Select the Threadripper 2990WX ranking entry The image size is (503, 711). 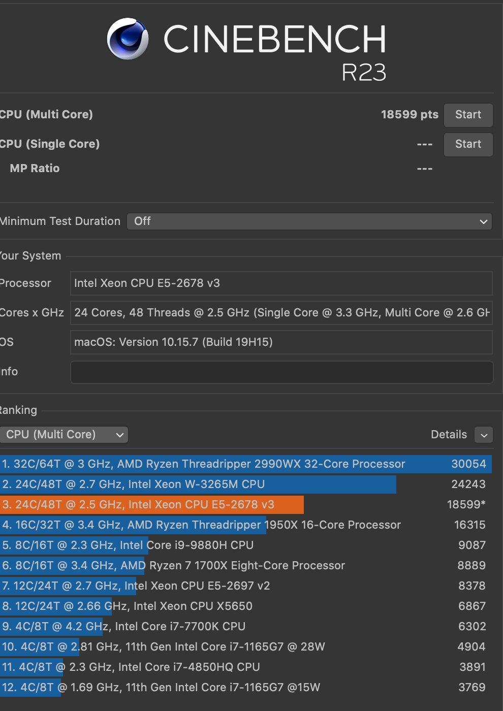point(246,464)
